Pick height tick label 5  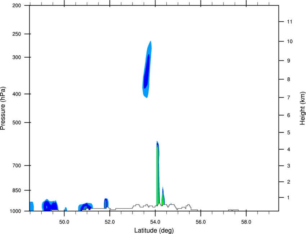click(x=289, y=133)
